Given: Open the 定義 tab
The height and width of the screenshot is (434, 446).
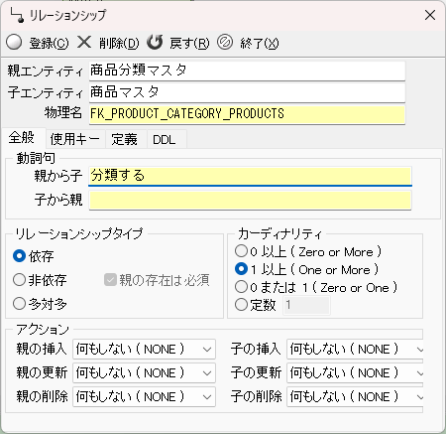Looking at the screenshot, I should [x=125, y=139].
